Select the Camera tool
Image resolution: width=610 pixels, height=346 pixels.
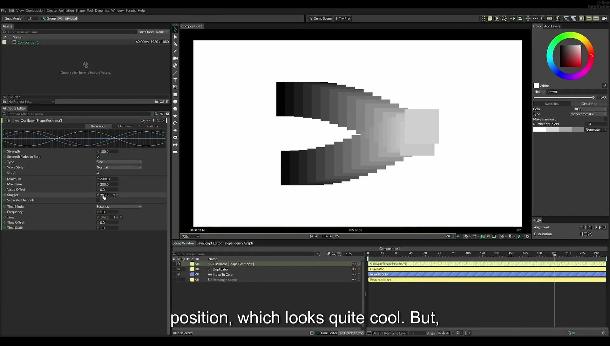coord(175,58)
